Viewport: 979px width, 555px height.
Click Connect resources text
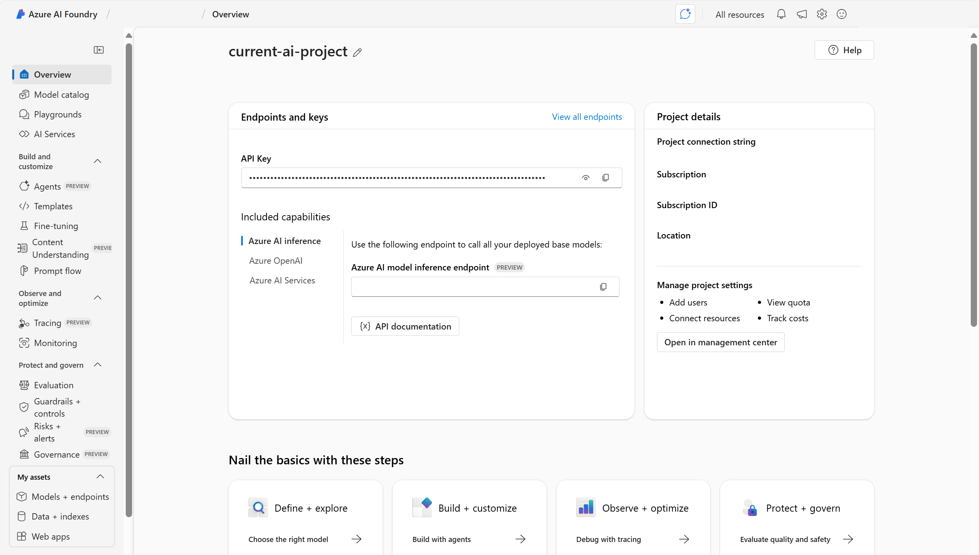point(704,318)
